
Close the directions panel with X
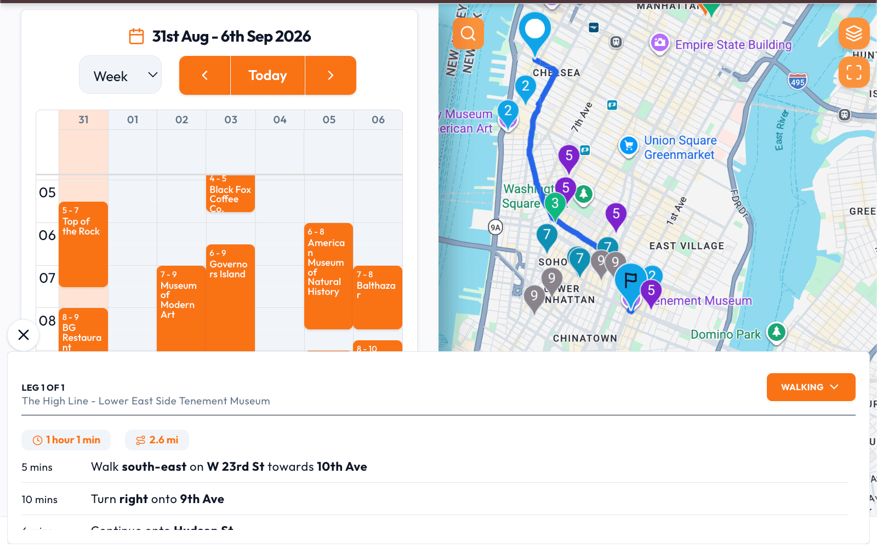(x=24, y=335)
